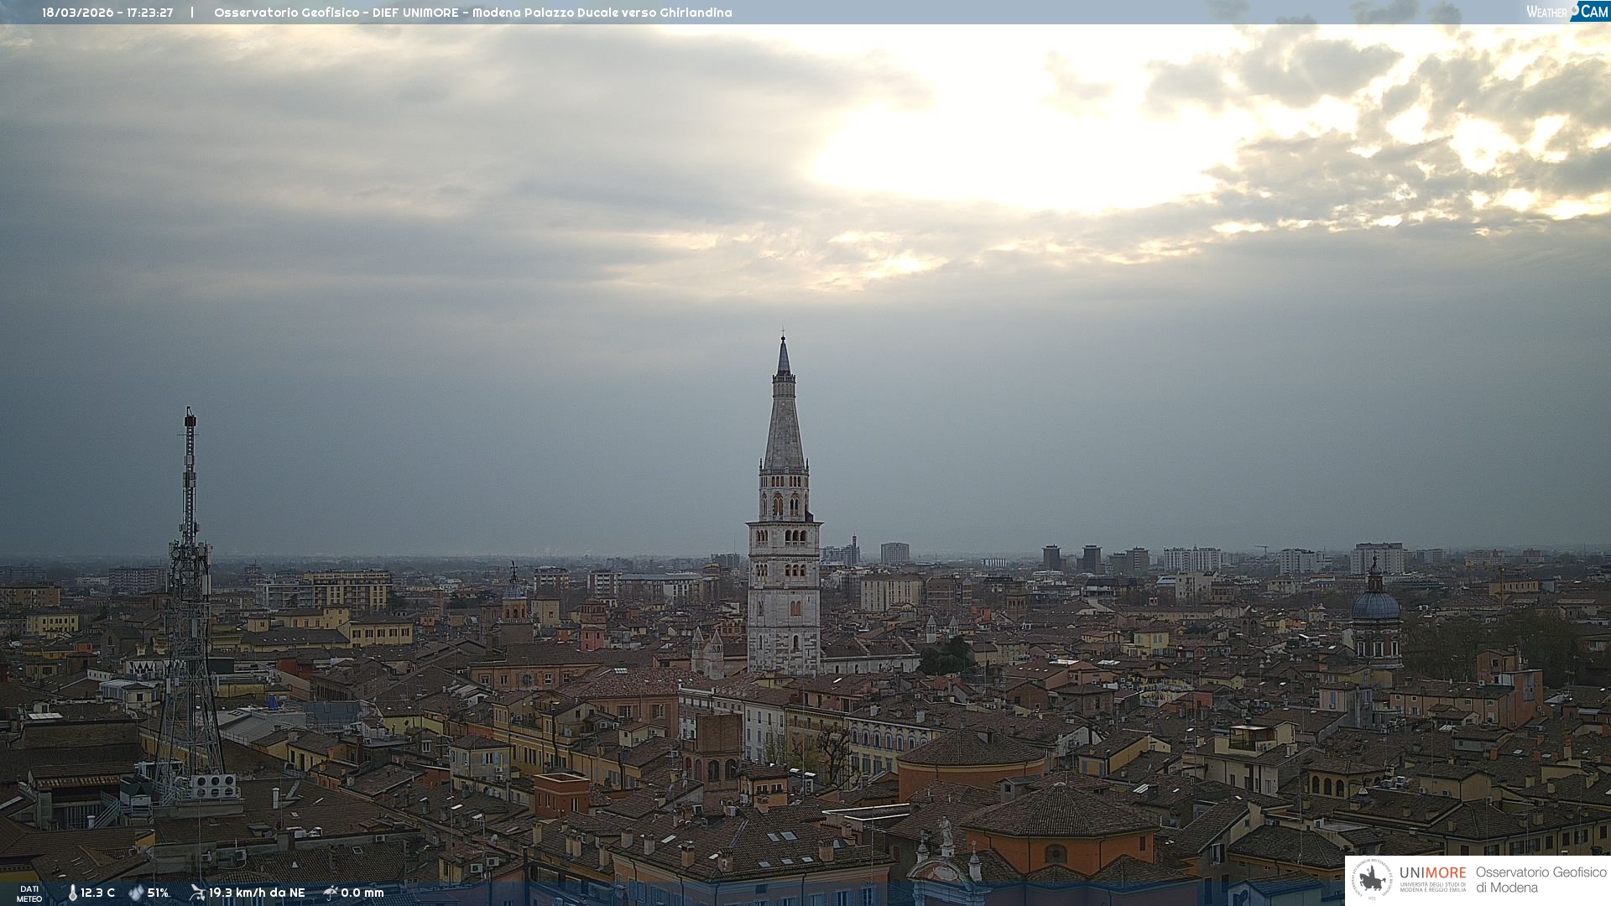Click the DATI METEO label

(x=29, y=893)
